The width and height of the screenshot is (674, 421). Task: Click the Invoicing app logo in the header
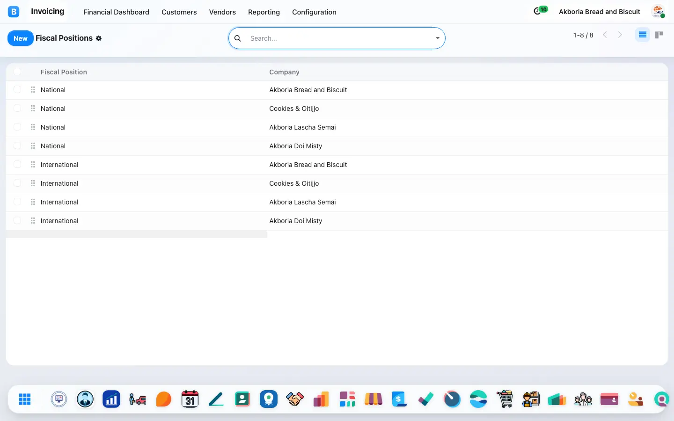[x=14, y=12]
